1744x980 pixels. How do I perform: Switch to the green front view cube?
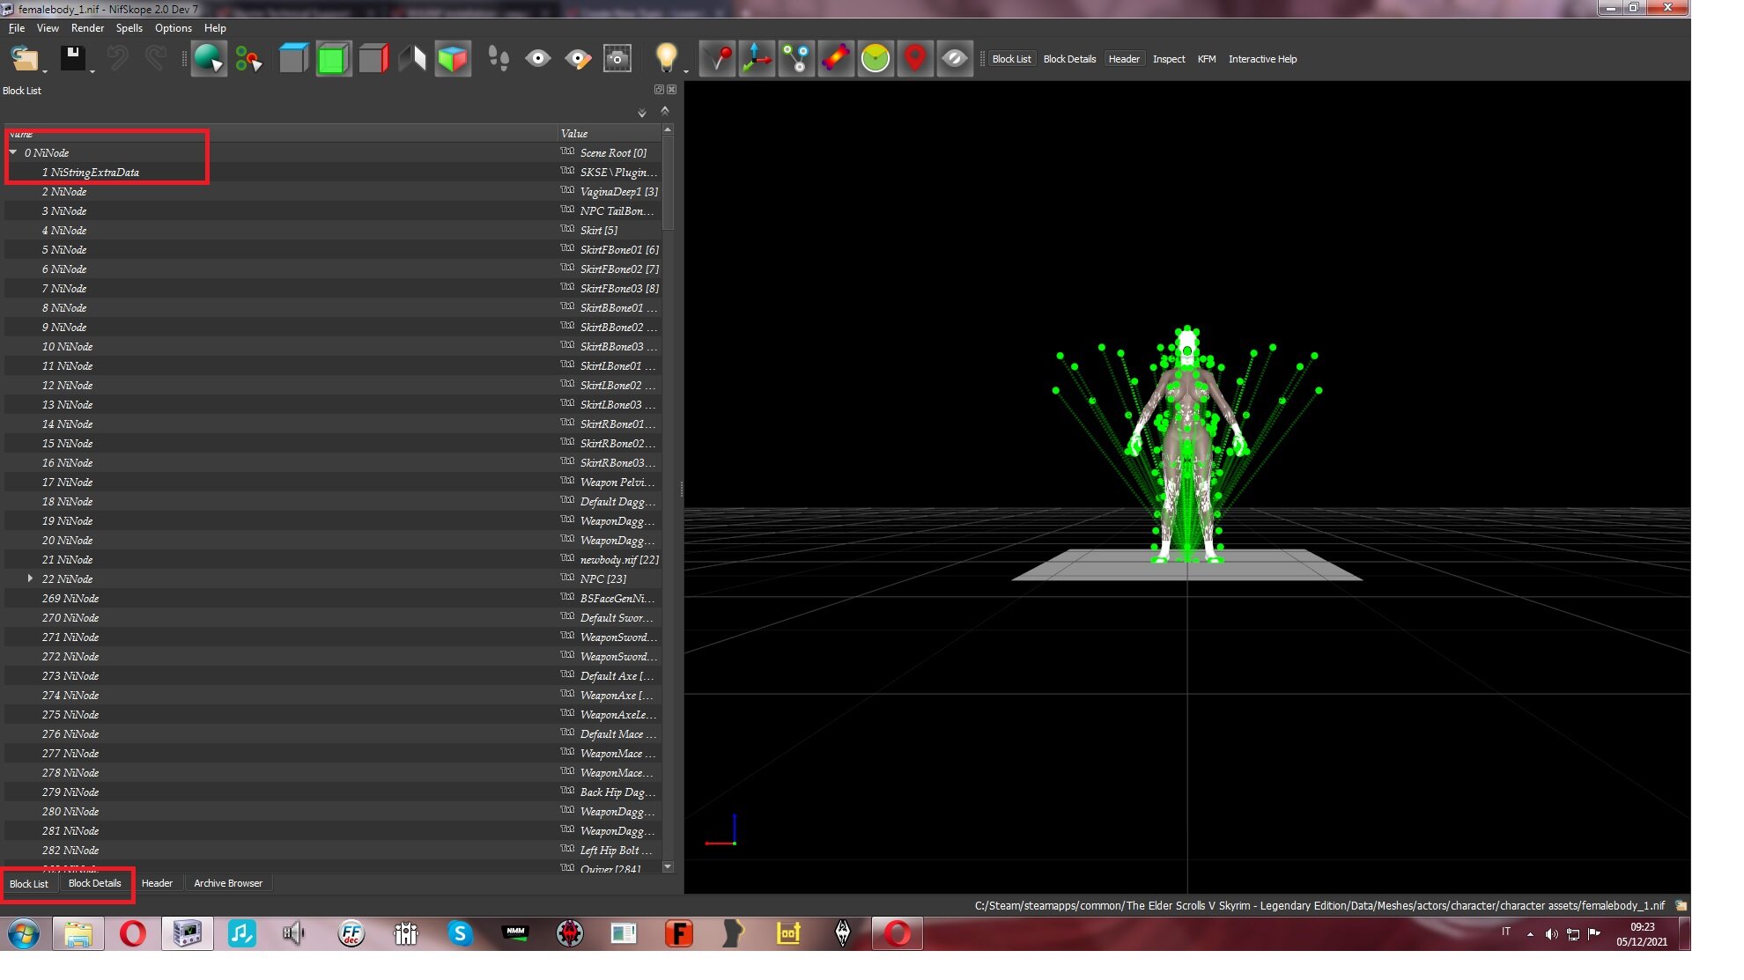333,59
